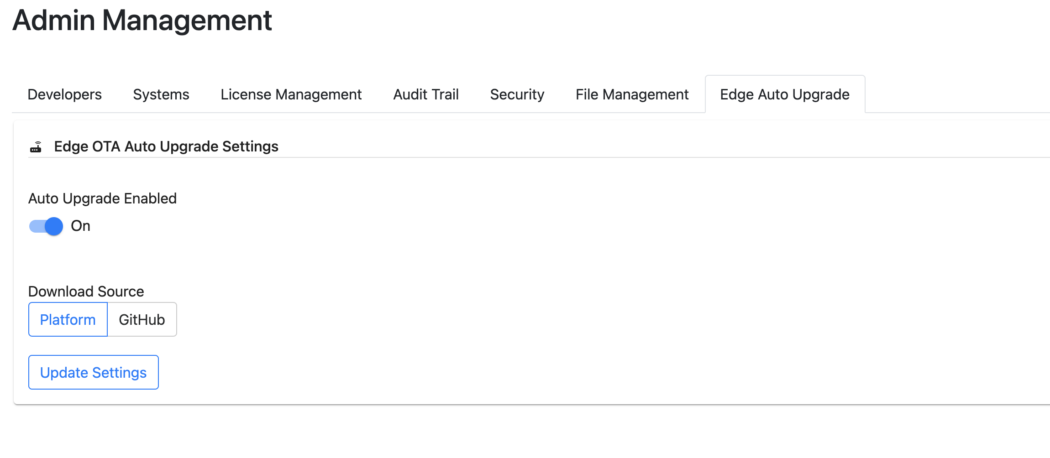The image size is (1050, 458).
Task: Click the Edge OTA Auto Upgrade Settings heading
Action: (166, 146)
